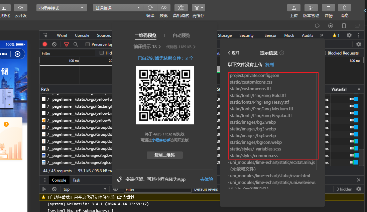Image resolution: width=367 pixels, height=212 pixels.
Task: Click the network Filter input field
Action: tap(68, 54)
